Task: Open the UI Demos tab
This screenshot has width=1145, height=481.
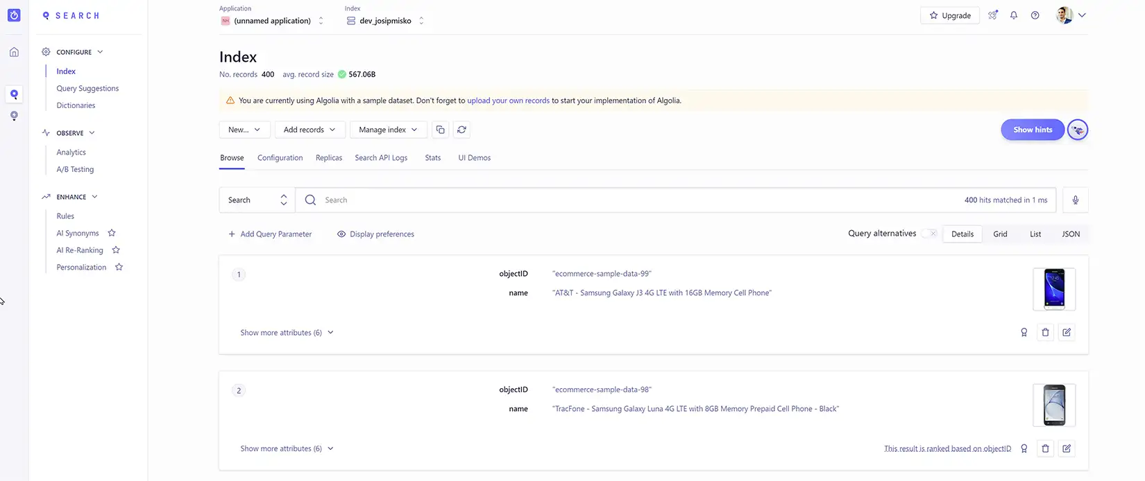Action: (475, 158)
